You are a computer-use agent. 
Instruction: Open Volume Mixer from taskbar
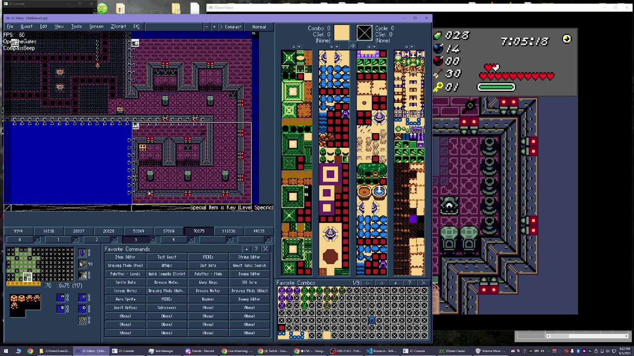490,351
